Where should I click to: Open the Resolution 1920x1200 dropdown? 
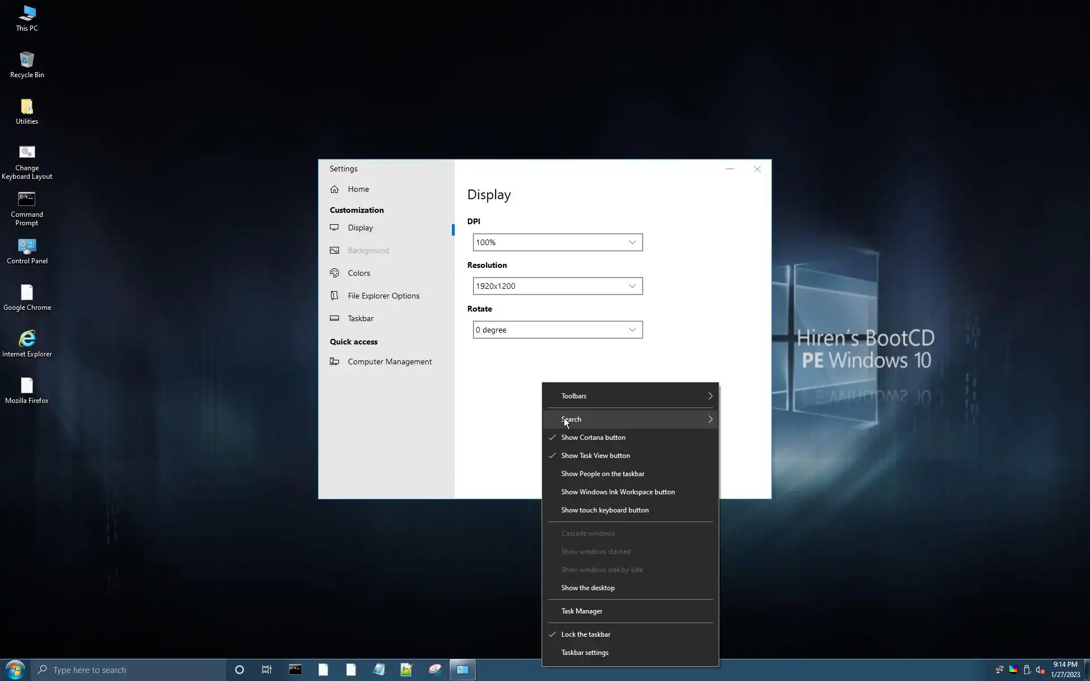[x=557, y=286]
